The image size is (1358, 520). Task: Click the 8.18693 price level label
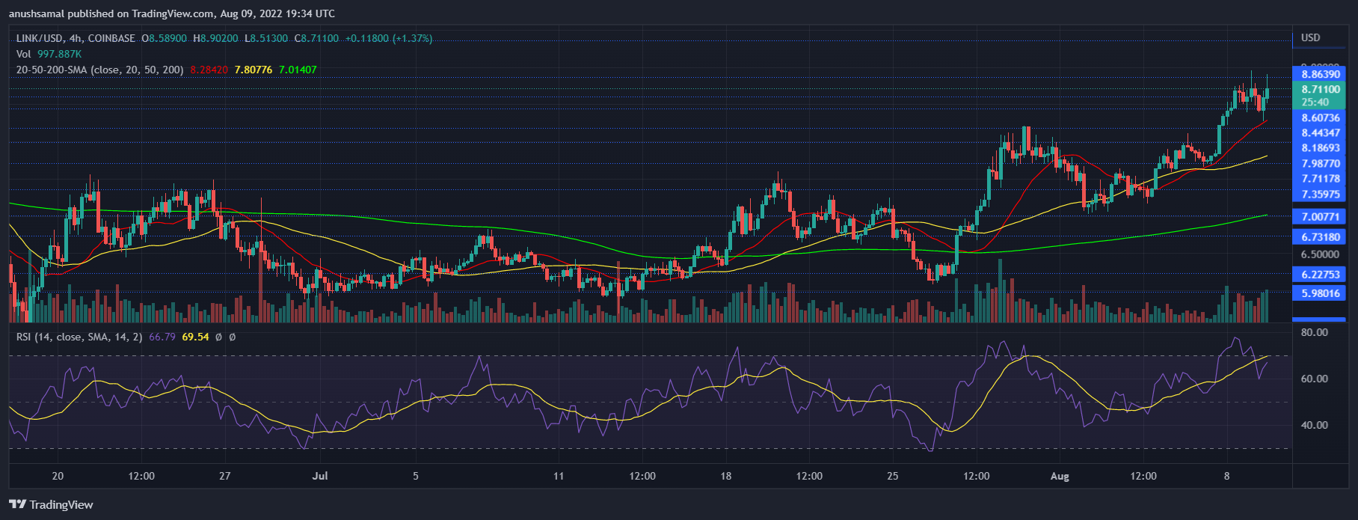[x=1319, y=148]
